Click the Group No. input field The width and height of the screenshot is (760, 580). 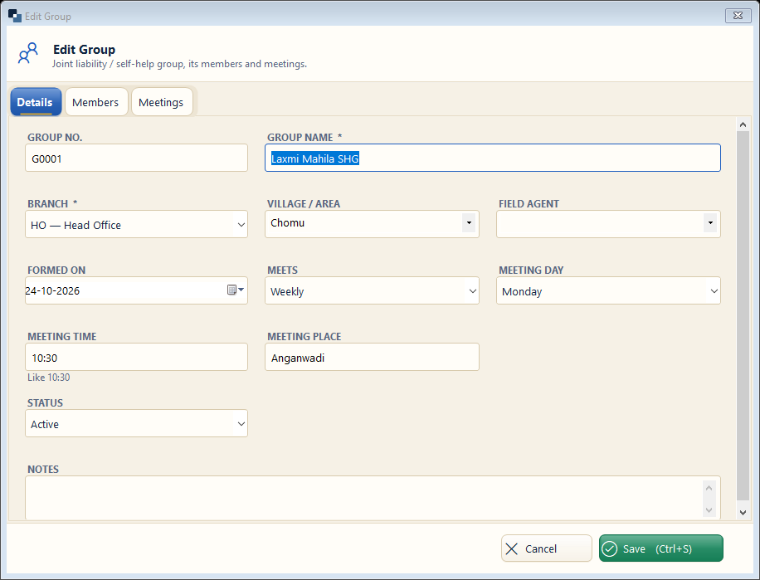136,158
